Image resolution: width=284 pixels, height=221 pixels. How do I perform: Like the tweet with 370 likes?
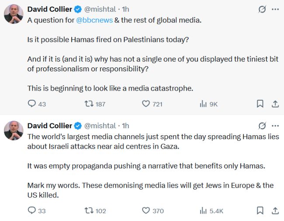(146, 210)
